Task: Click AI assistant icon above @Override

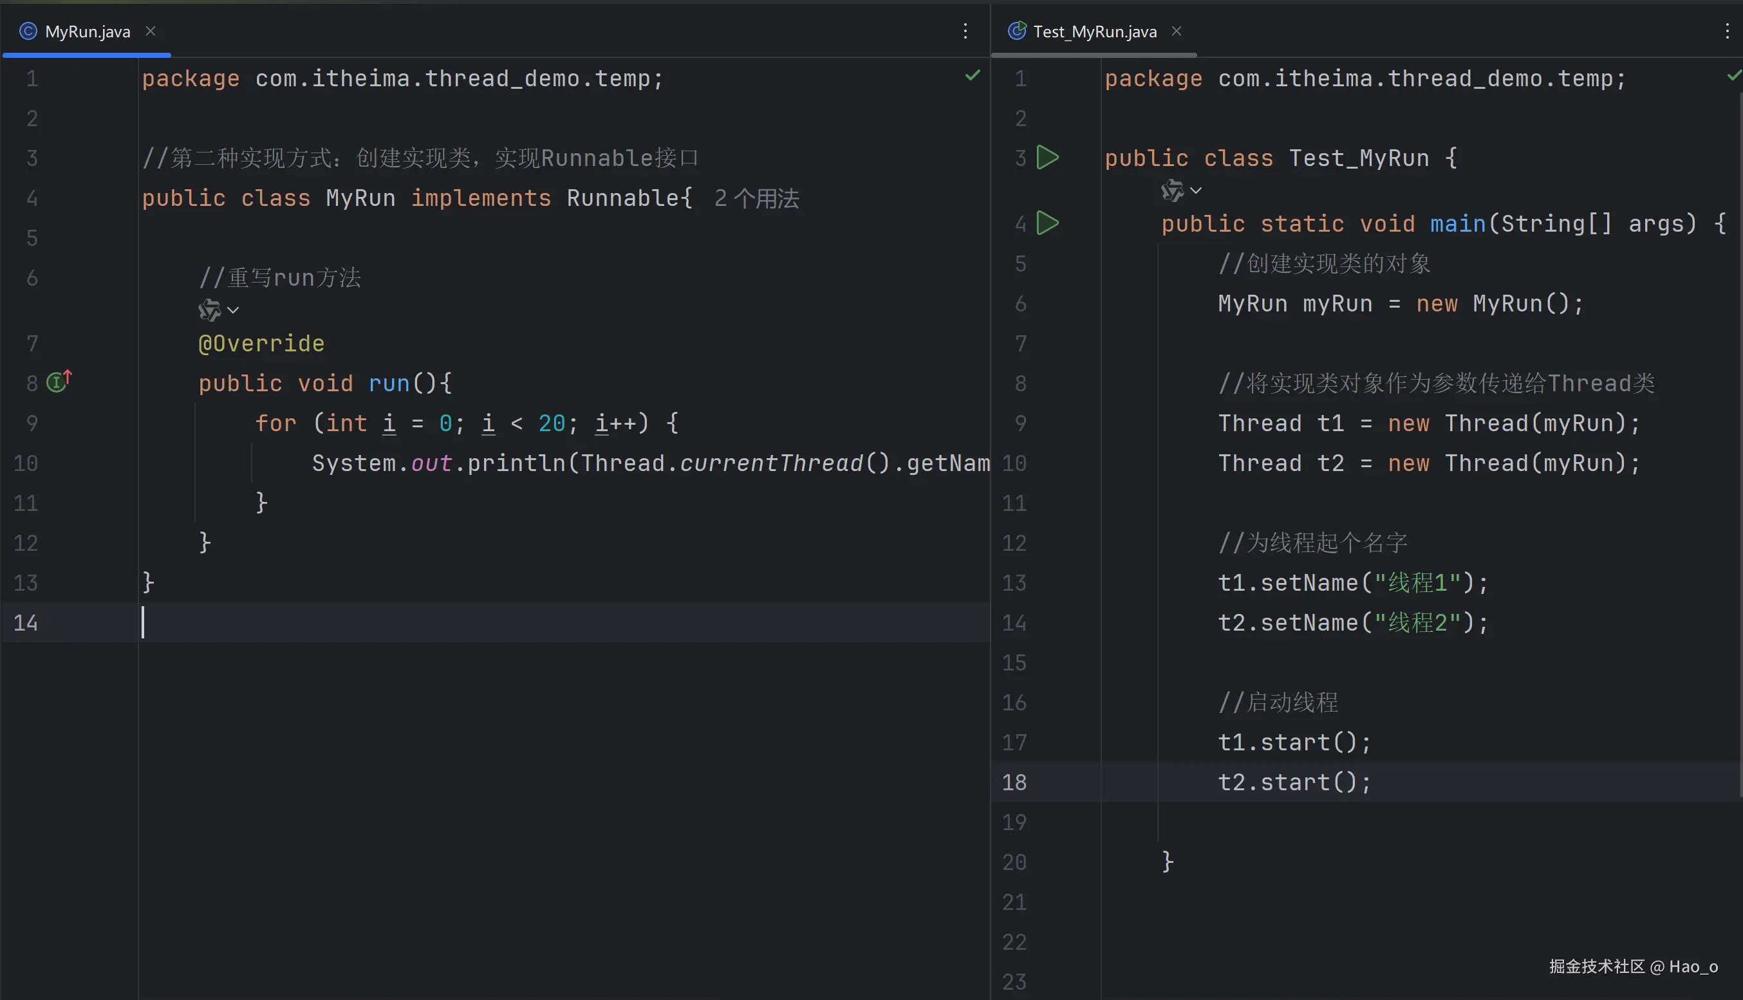Action: pyautogui.click(x=209, y=310)
